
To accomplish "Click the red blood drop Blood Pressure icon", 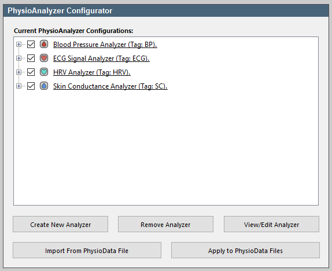I will point(44,44).
